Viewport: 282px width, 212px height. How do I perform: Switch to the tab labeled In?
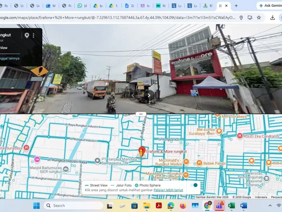(145, 6)
